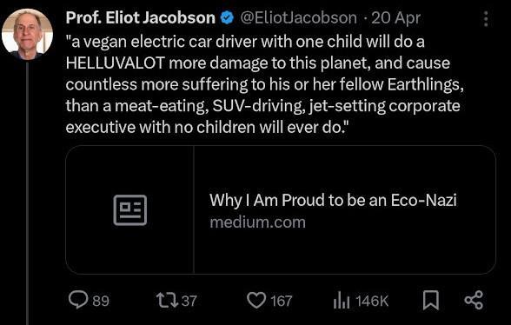
Task: Click the 20 Apr timestamp
Action: [x=395, y=18]
